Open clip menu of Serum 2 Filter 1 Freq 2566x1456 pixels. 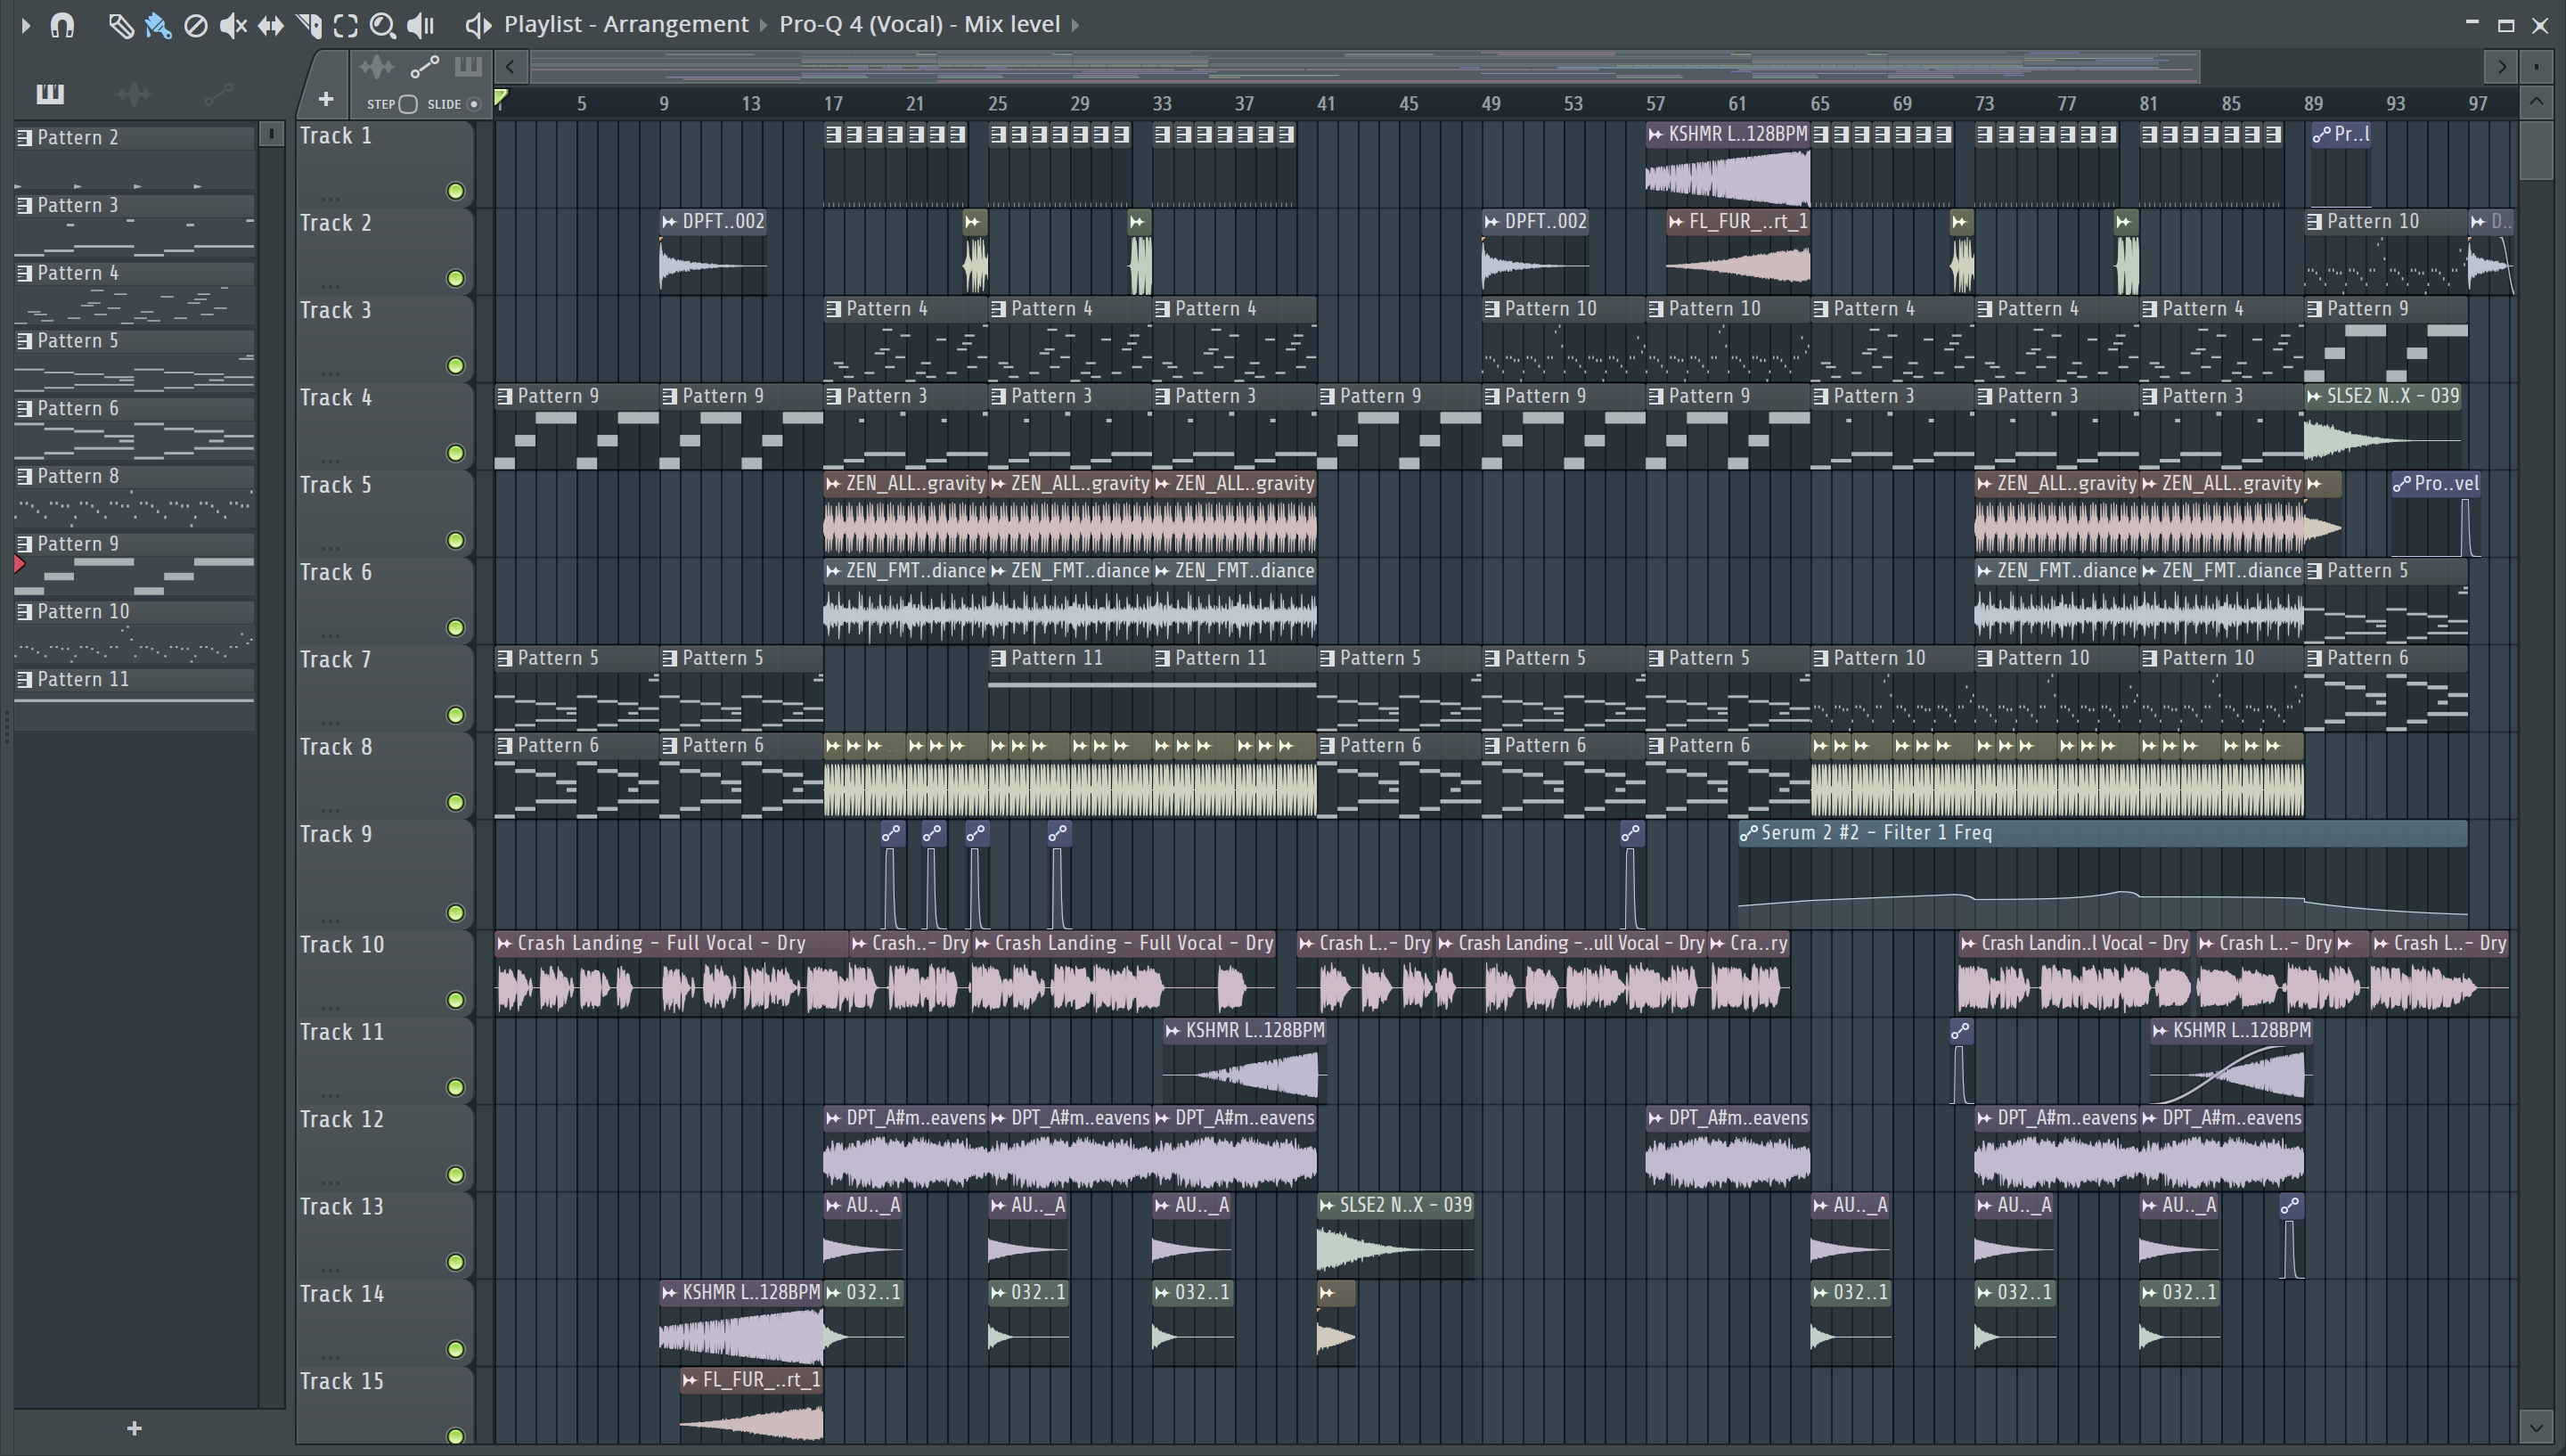[1749, 833]
